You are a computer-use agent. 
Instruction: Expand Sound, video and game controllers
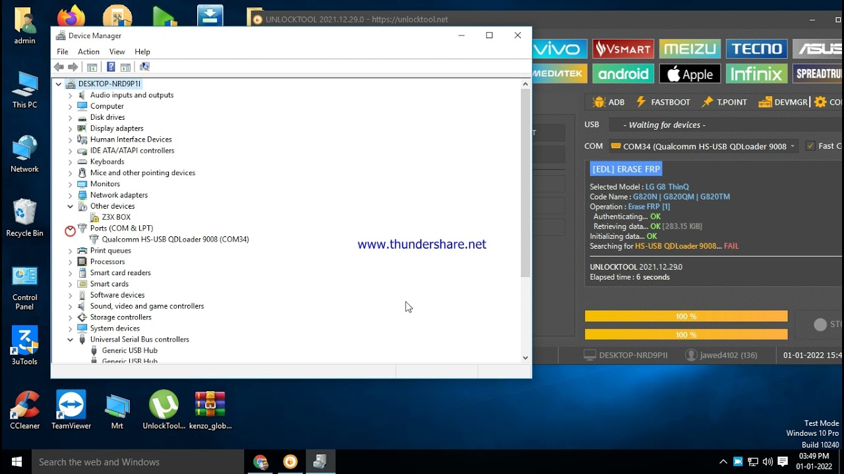coord(71,306)
